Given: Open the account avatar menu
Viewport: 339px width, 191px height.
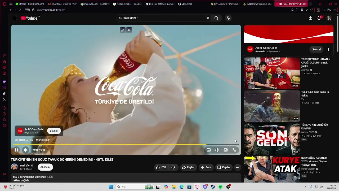Looking at the screenshot, I should coord(329,18).
